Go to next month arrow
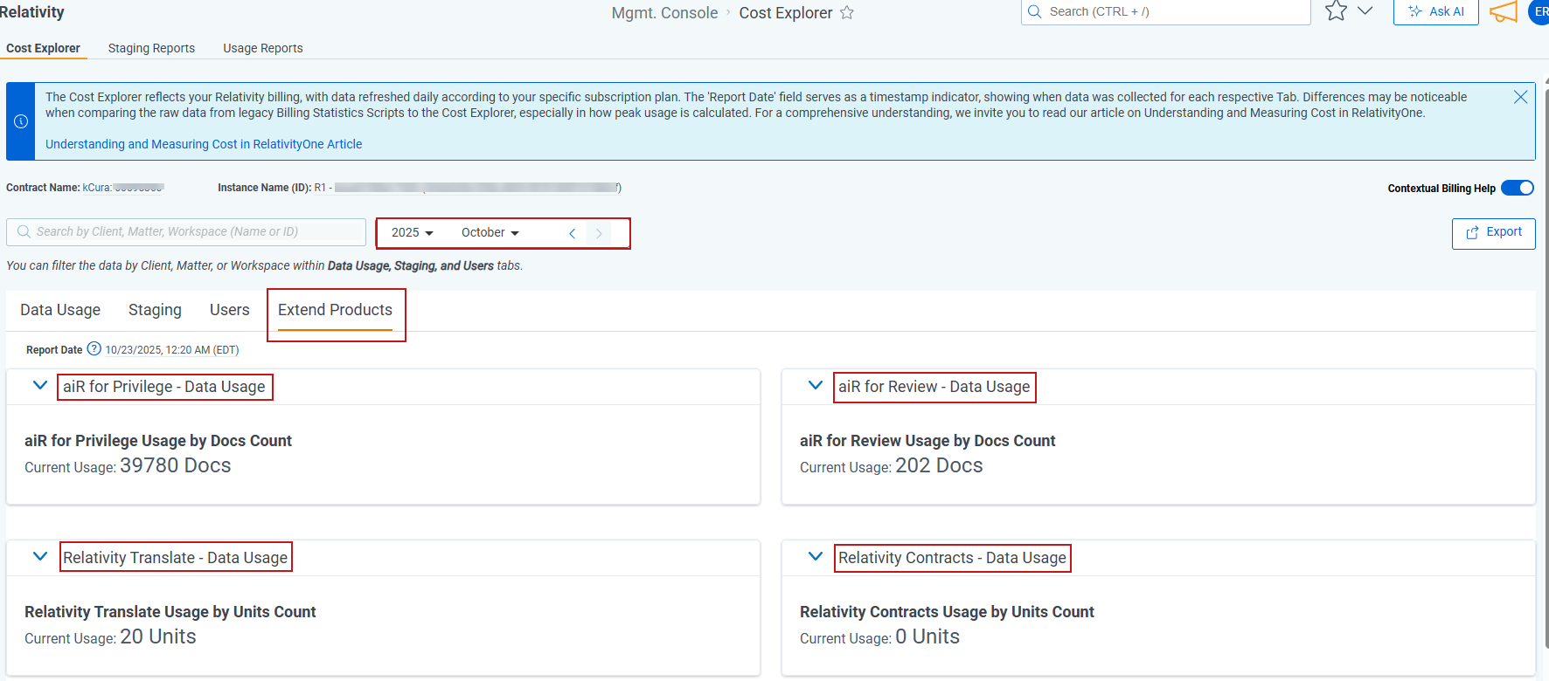1549x681 pixels. [x=599, y=233]
